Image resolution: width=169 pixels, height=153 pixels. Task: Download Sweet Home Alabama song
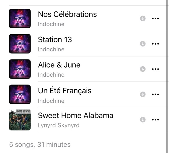[x=143, y=120]
